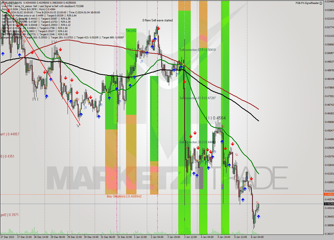This screenshot has width=334, height=240.
Task: Click the '28 Dec 14:00' time axis label
Action: (x=41, y=237)
